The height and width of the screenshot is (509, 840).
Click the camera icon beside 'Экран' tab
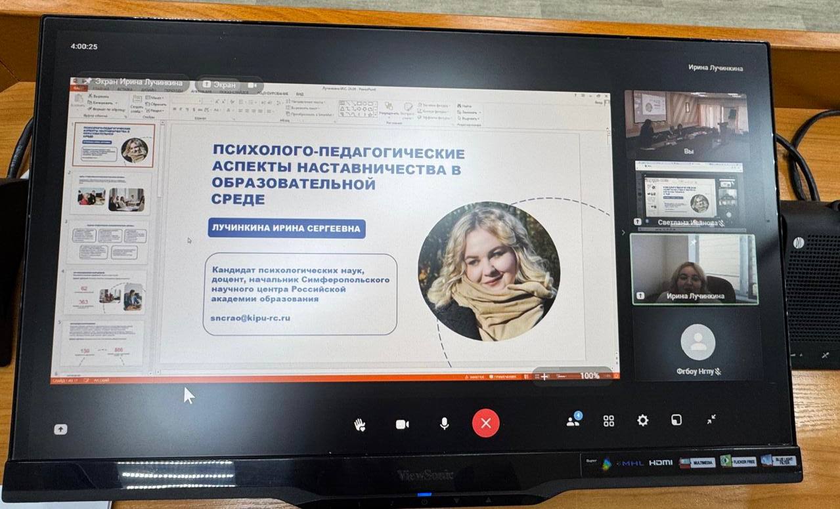(252, 85)
